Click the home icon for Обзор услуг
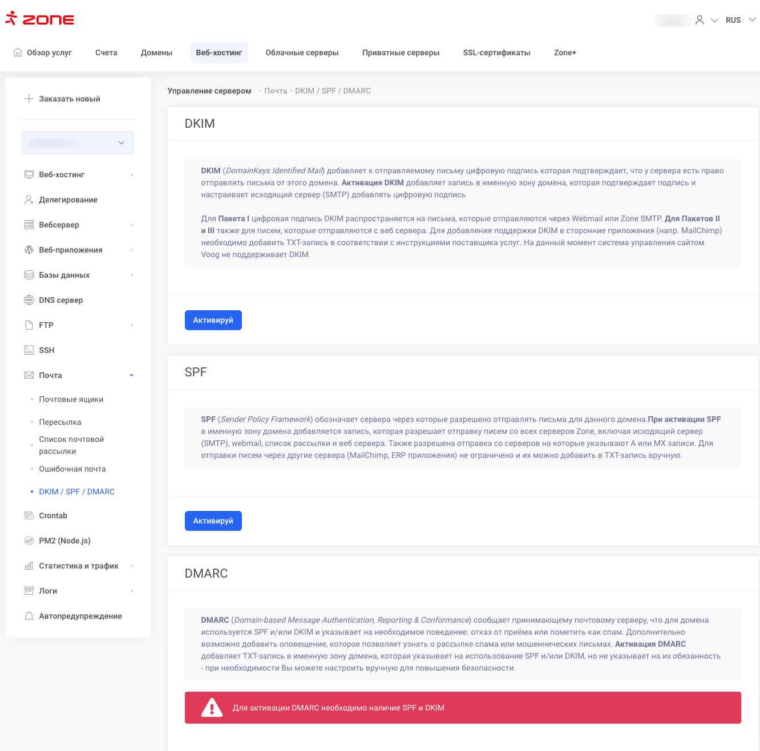The height and width of the screenshot is (751, 760). [18, 52]
